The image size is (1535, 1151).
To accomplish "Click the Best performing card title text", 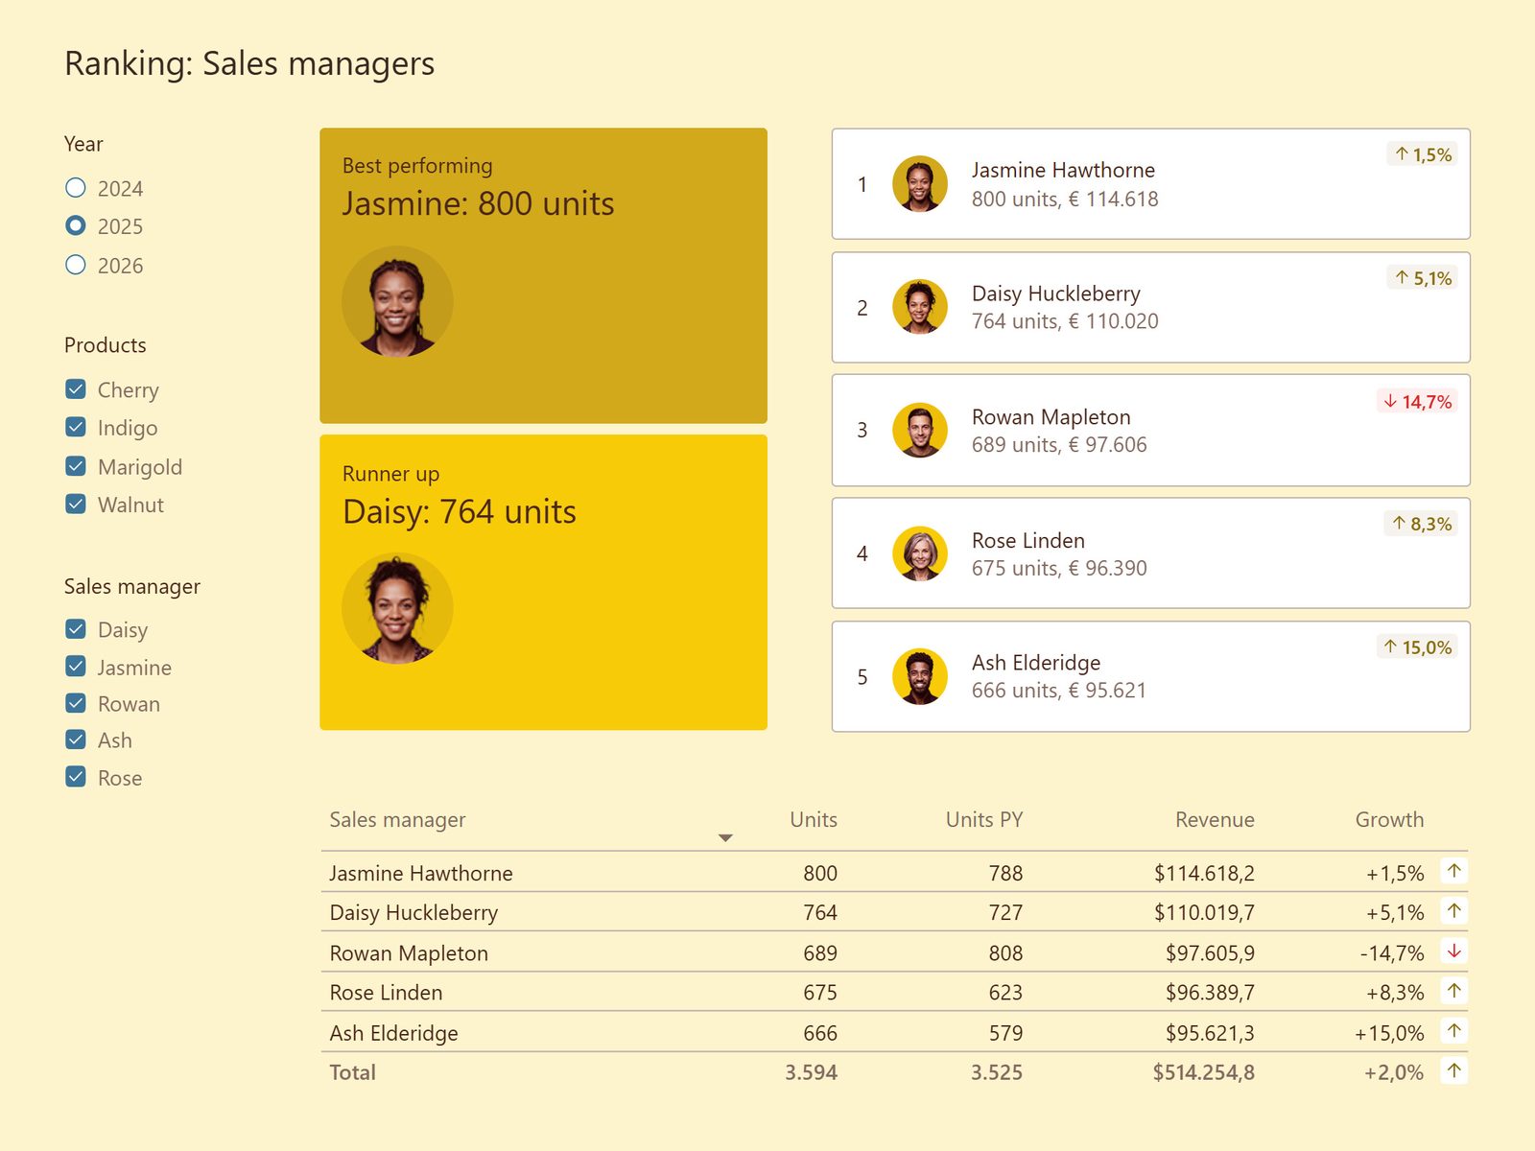I will coord(417,166).
